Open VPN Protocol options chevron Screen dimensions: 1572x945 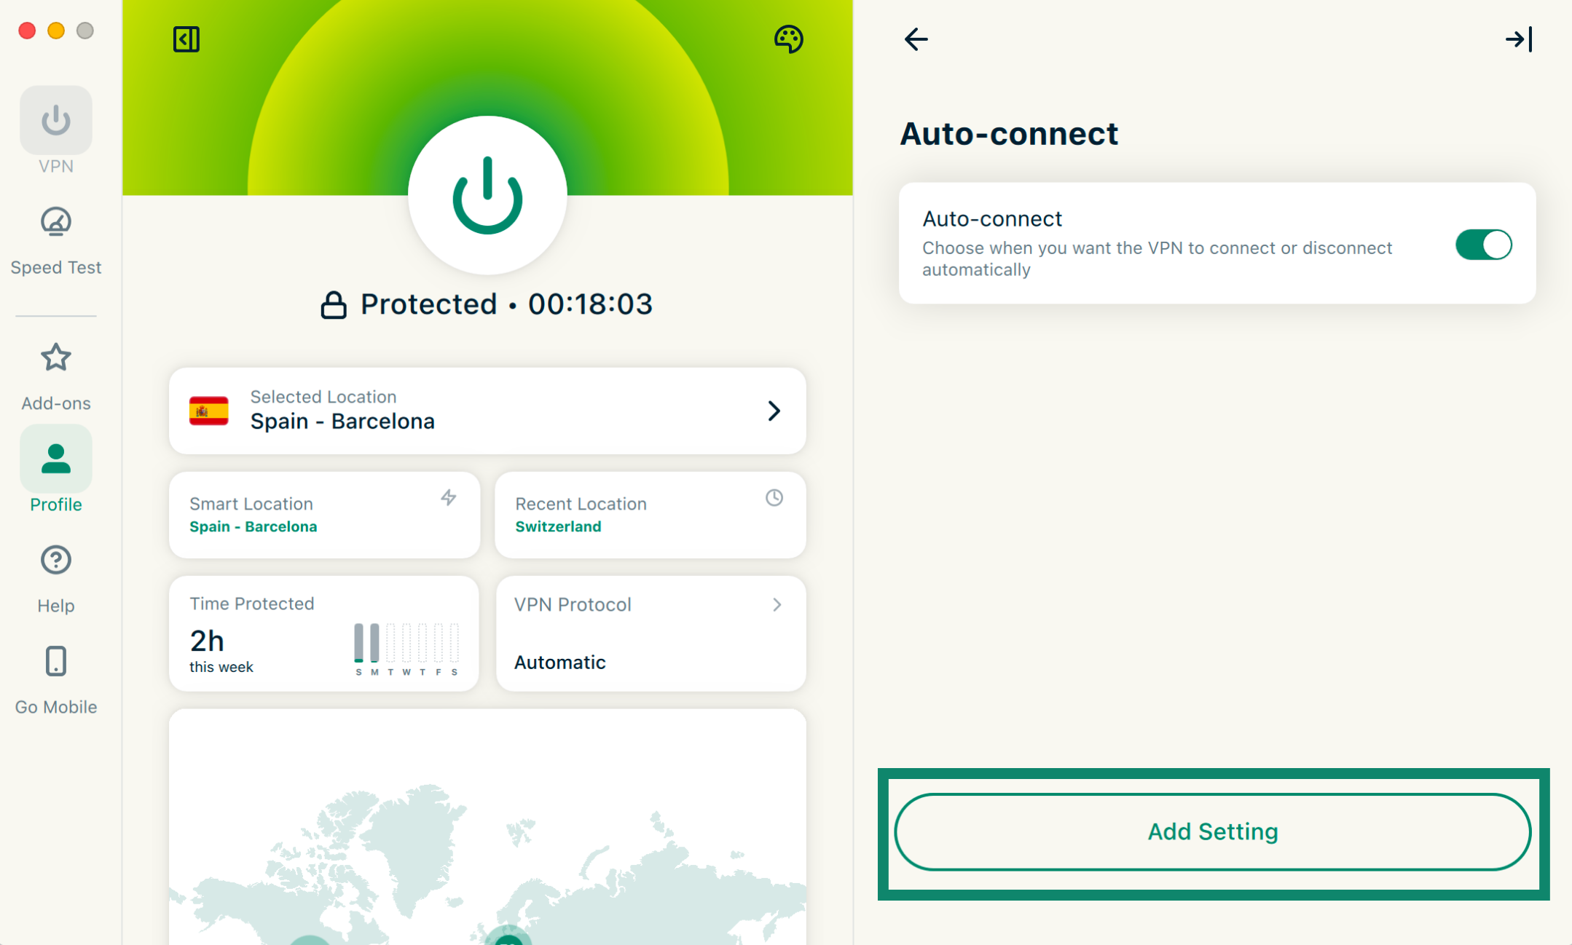pos(777,605)
